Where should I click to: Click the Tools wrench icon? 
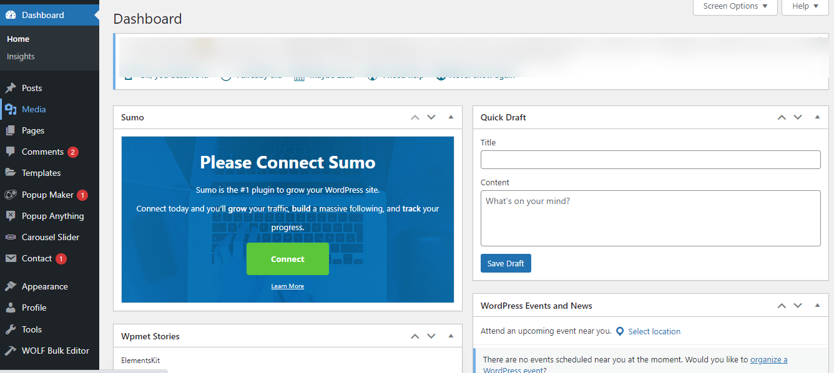coord(11,329)
